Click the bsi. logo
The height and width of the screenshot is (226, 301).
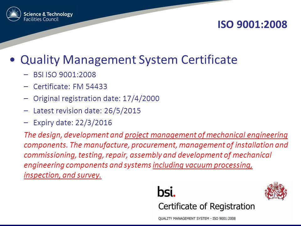(166, 191)
